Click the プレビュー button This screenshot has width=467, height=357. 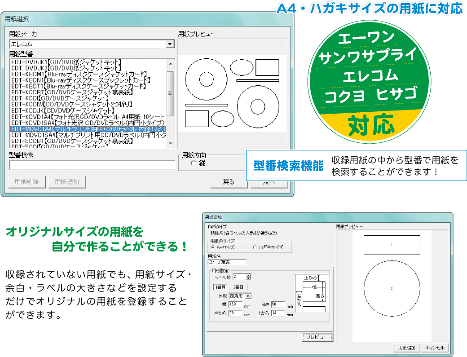tap(317, 337)
